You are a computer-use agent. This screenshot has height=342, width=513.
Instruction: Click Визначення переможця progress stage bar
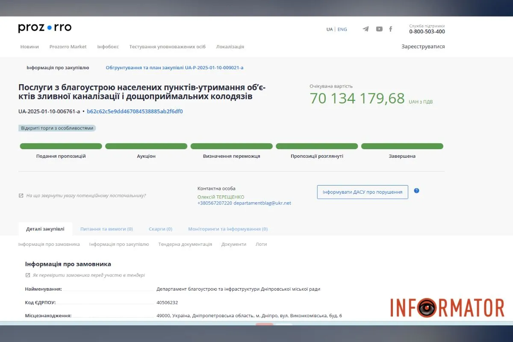(x=232, y=146)
